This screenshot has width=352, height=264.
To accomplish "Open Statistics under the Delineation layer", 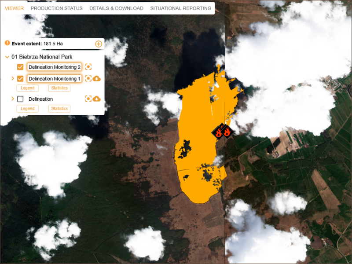I will pyautogui.click(x=59, y=109).
